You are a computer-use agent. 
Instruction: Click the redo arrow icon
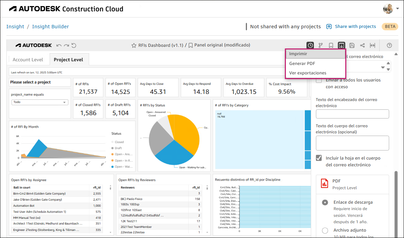(66, 45)
